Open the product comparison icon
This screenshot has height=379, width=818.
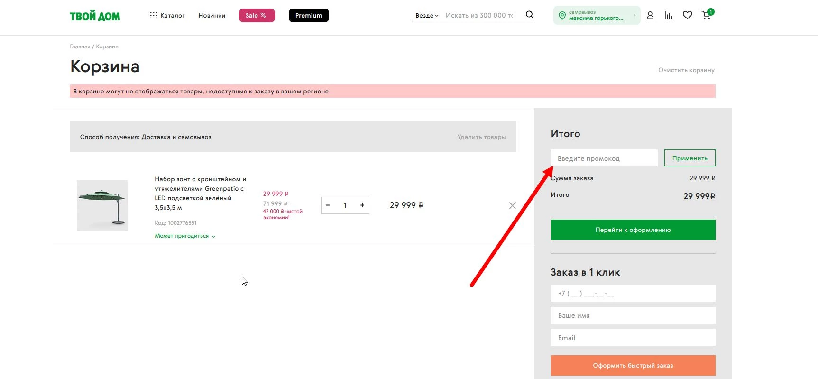668,16
